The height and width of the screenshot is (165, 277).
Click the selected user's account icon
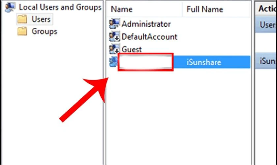pos(113,62)
